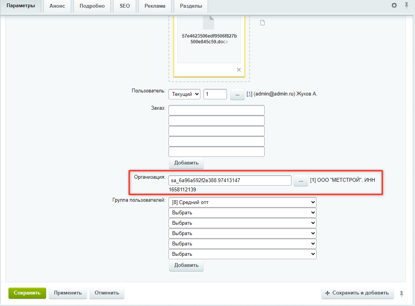415x306 pixels.
Task: Click the pin icon beside the settings gear
Action: coord(406,5)
